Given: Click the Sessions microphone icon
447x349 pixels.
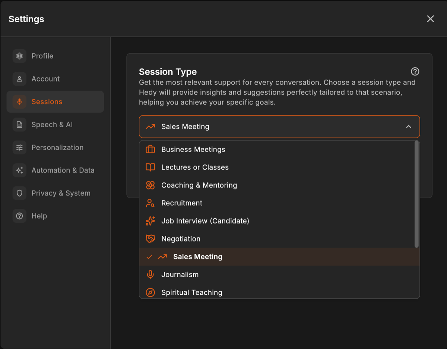Looking at the screenshot, I should click(19, 102).
